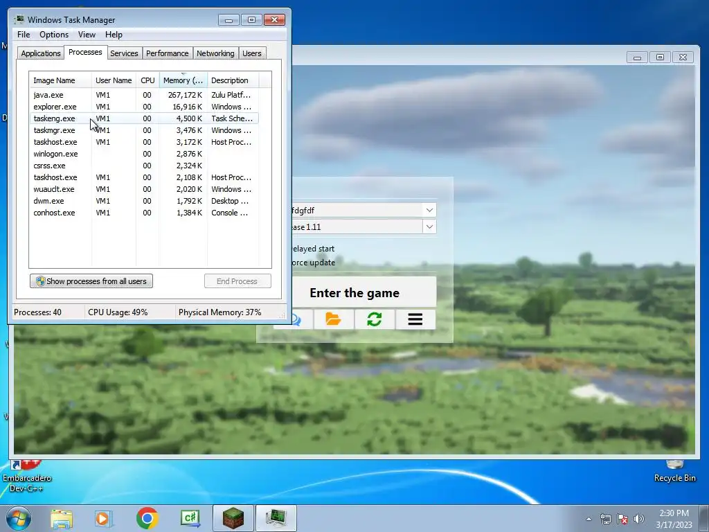Select the Processes tab
Image resolution: width=709 pixels, height=532 pixels.
click(x=85, y=52)
